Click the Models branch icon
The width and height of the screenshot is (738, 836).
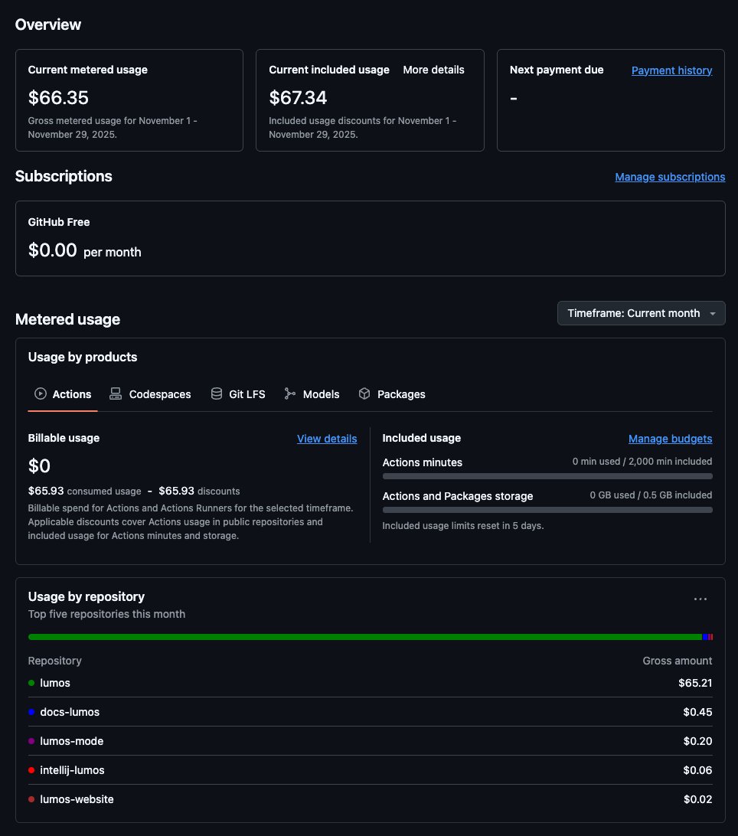coord(289,394)
